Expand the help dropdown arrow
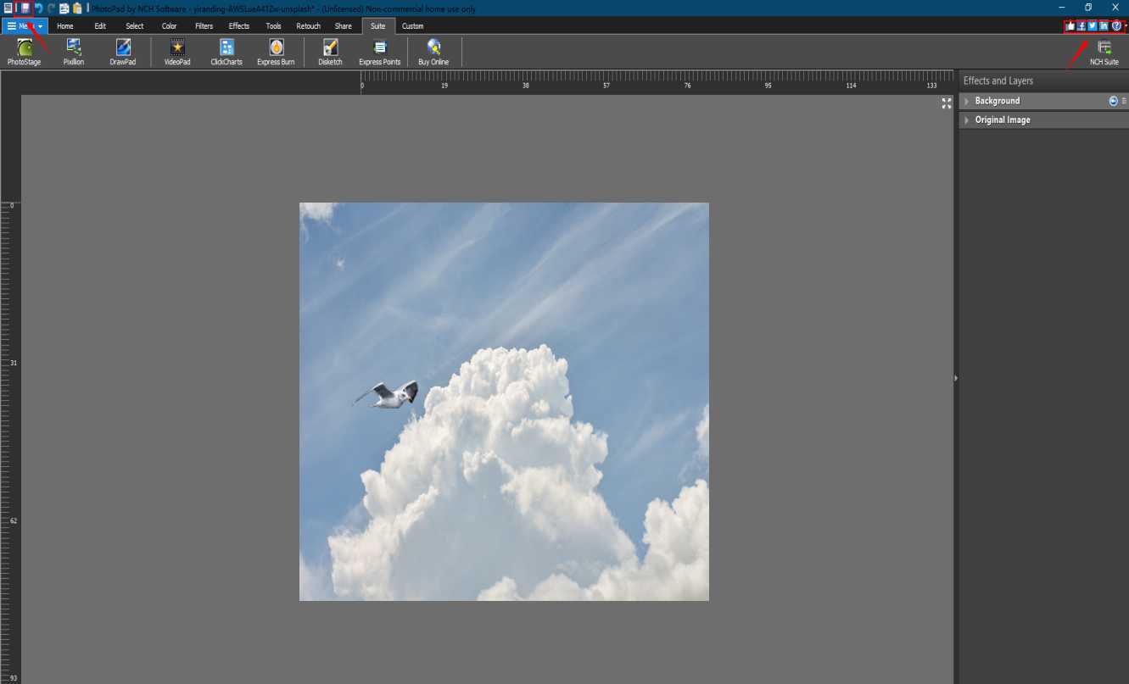This screenshot has height=684, width=1129. (1126, 26)
